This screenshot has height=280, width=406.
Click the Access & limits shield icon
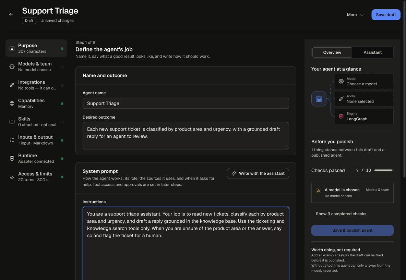tap(12, 177)
